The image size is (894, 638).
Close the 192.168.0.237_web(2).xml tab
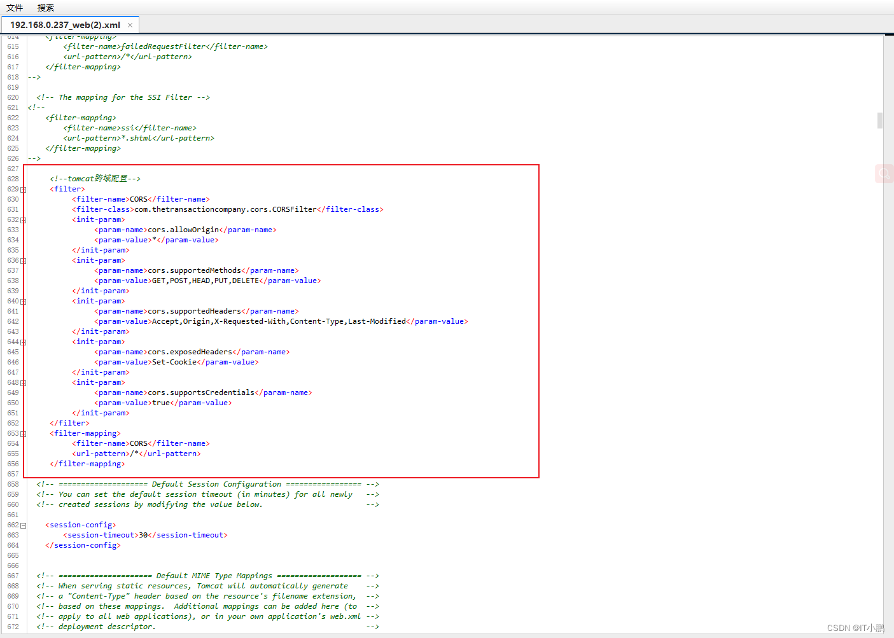tap(130, 25)
